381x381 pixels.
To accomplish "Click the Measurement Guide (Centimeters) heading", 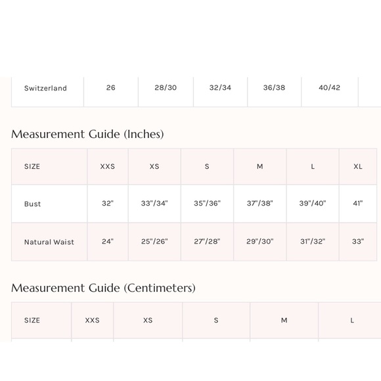I will click(x=103, y=288).
